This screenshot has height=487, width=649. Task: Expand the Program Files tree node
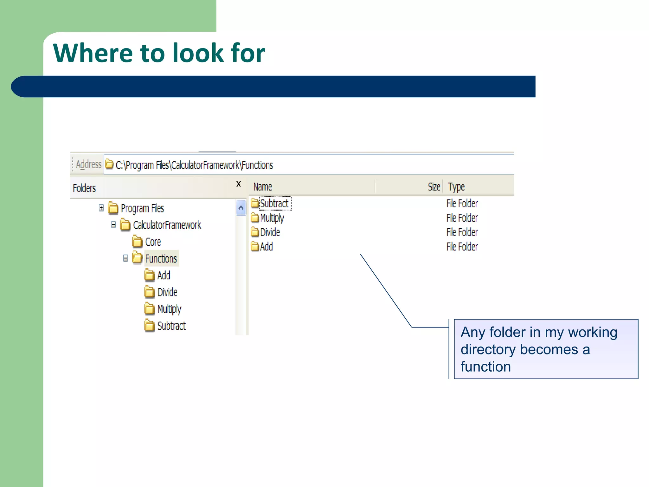click(101, 208)
